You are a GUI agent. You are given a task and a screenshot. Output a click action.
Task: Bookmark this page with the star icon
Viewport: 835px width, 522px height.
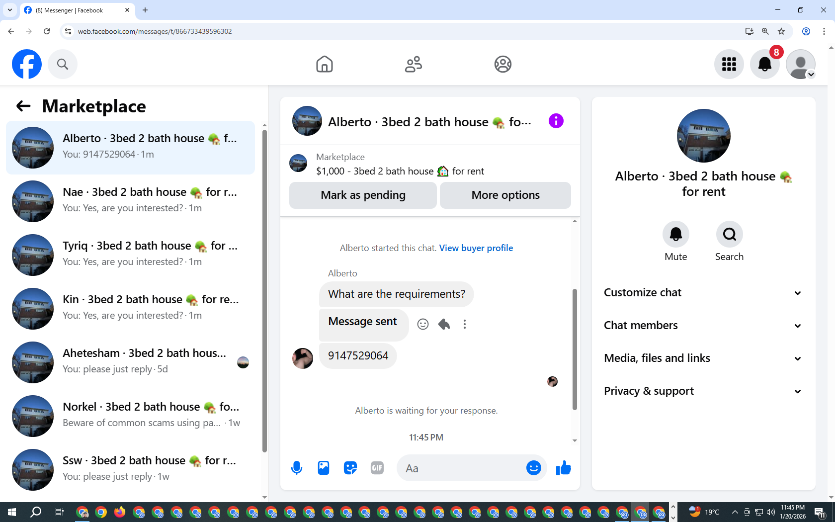click(x=781, y=31)
